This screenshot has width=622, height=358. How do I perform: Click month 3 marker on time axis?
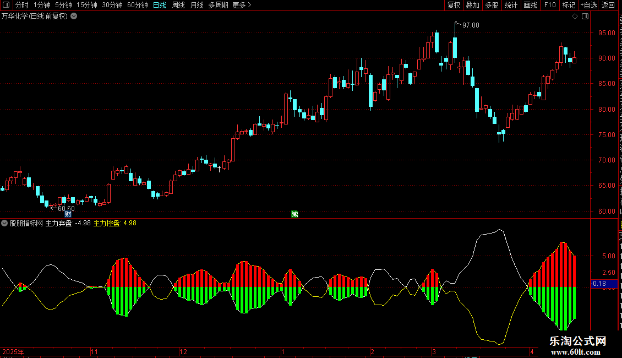click(434, 351)
